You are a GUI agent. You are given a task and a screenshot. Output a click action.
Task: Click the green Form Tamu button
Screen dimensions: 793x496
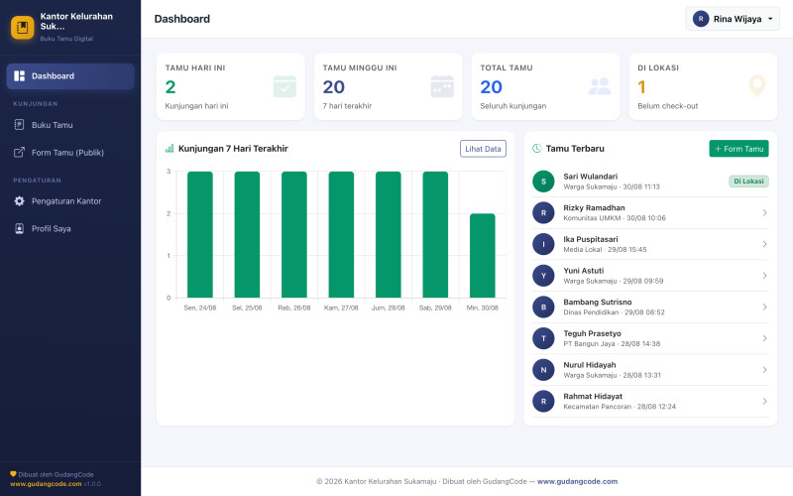point(738,149)
